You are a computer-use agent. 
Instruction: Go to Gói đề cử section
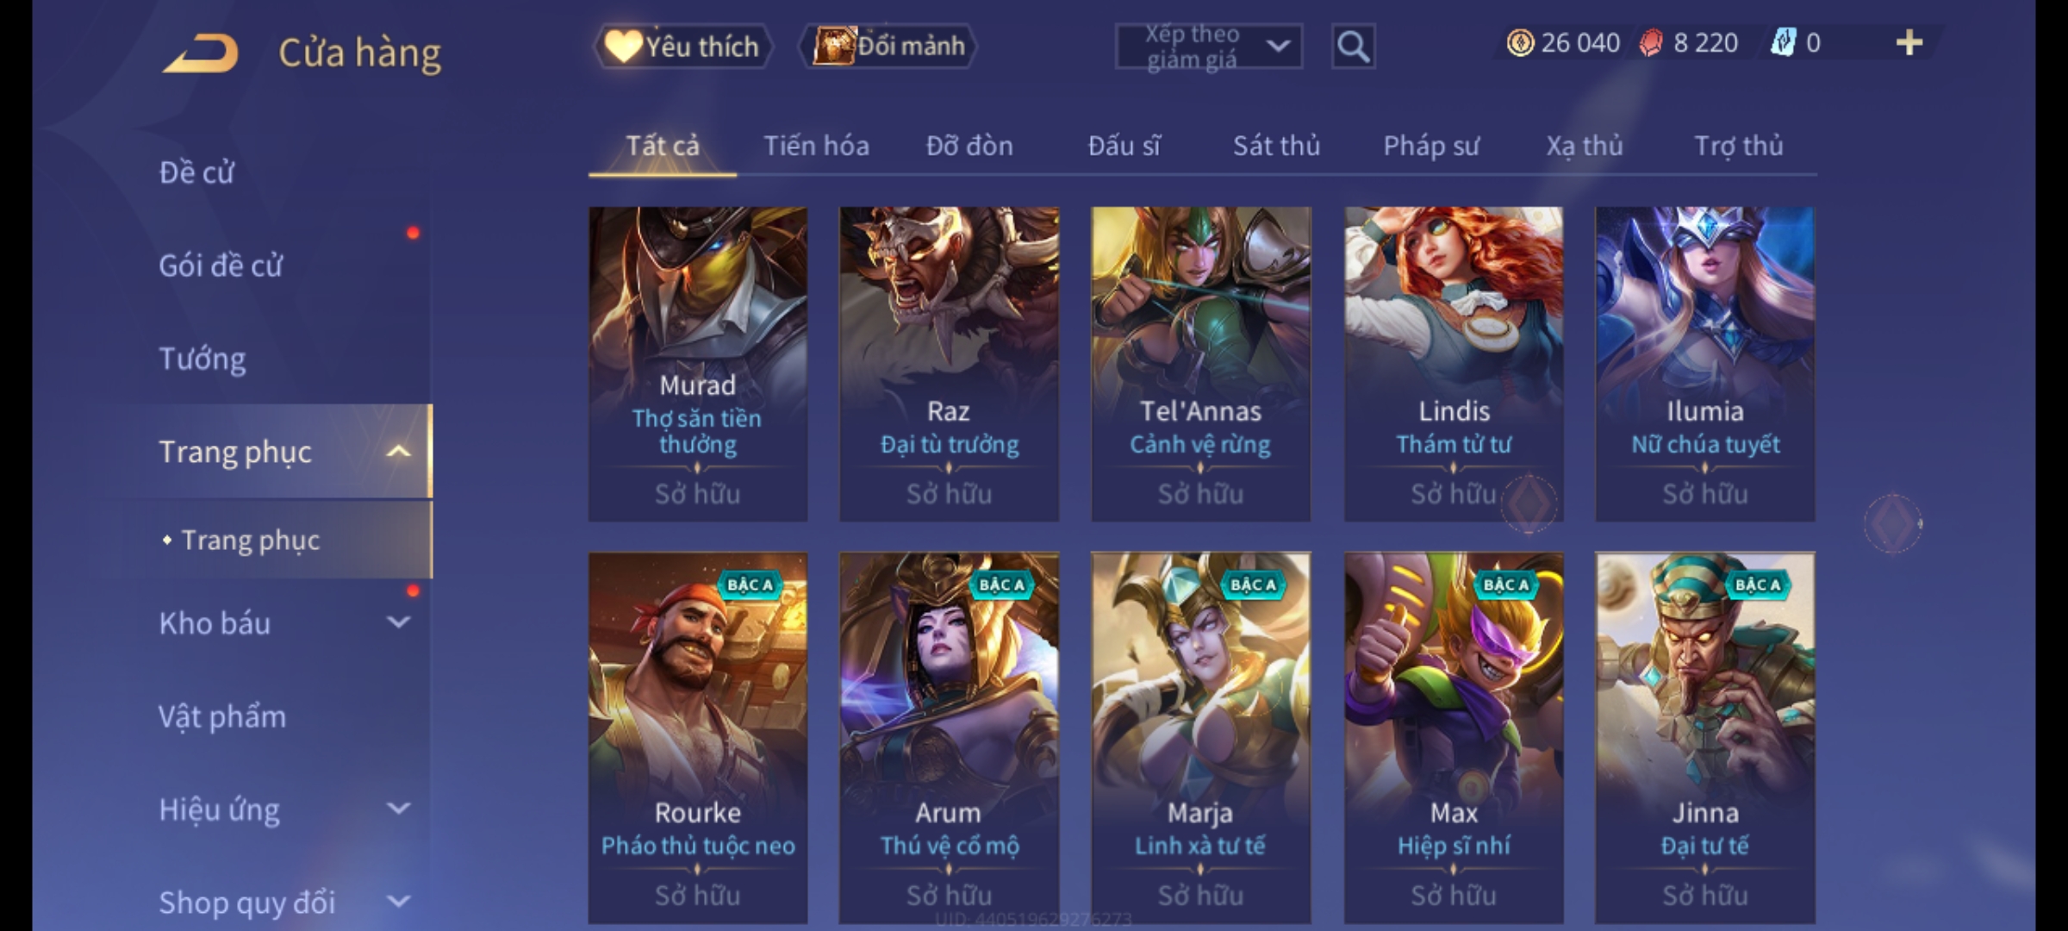(221, 266)
